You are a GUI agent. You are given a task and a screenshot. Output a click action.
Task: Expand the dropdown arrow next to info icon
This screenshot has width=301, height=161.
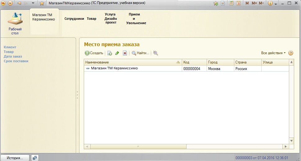pos(276,4)
